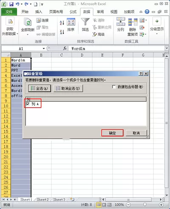Click the 全选 button in dialog
170x209 pixels.
click(40, 89)
